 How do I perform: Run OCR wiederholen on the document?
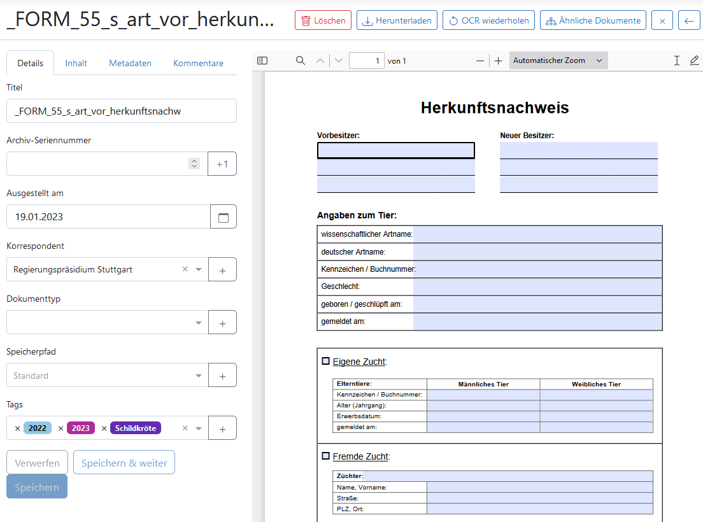coord(488,20)
